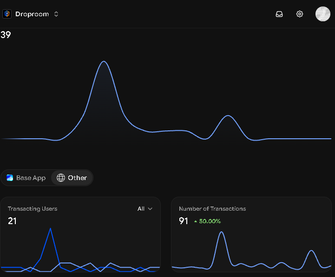The height and width of the screenshot is (277, 335).
Task: Click the highest peak in Transactions chart
Action: [221, 232]
